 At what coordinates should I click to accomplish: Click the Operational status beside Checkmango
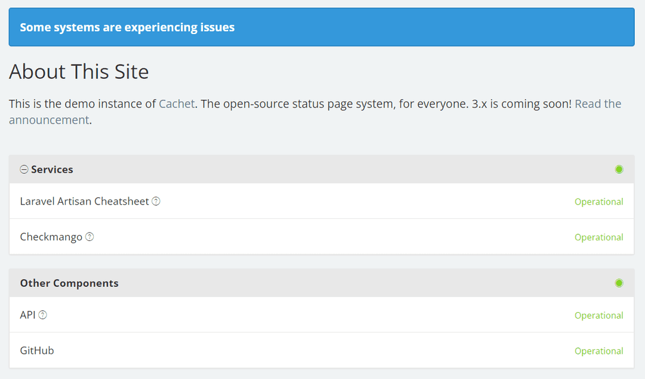tap(599, 237)
